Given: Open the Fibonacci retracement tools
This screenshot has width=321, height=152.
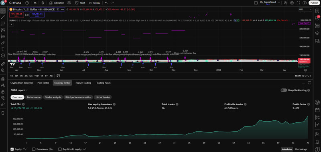Looking at the screenshot, I should click(x=3, y=24).
